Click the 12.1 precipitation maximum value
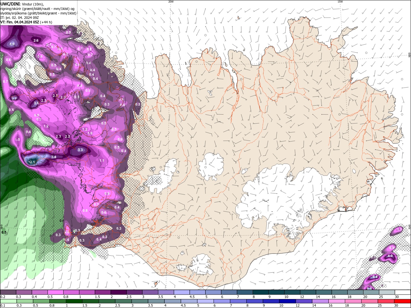 coord(31,162)
